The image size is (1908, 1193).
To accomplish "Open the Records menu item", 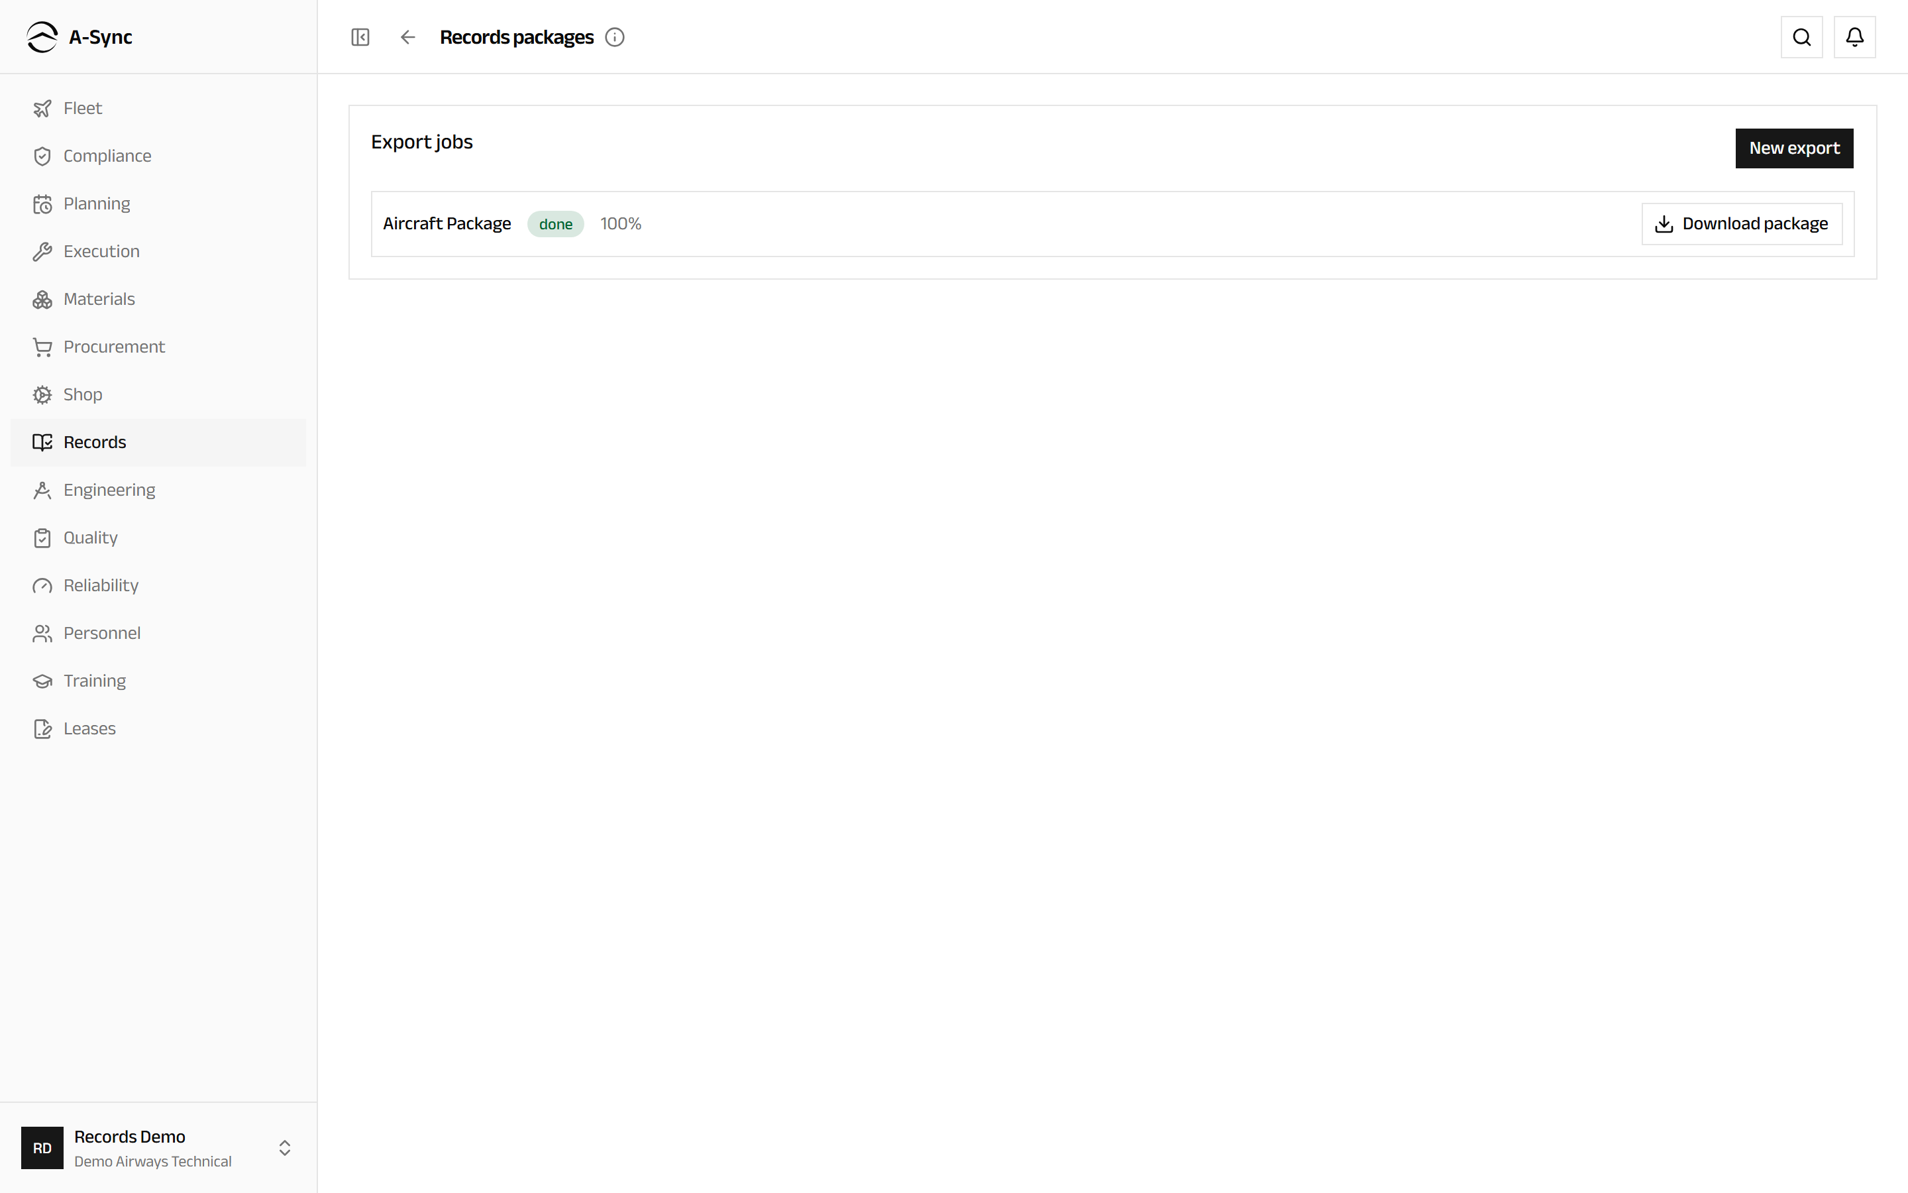I will (158, 443).
